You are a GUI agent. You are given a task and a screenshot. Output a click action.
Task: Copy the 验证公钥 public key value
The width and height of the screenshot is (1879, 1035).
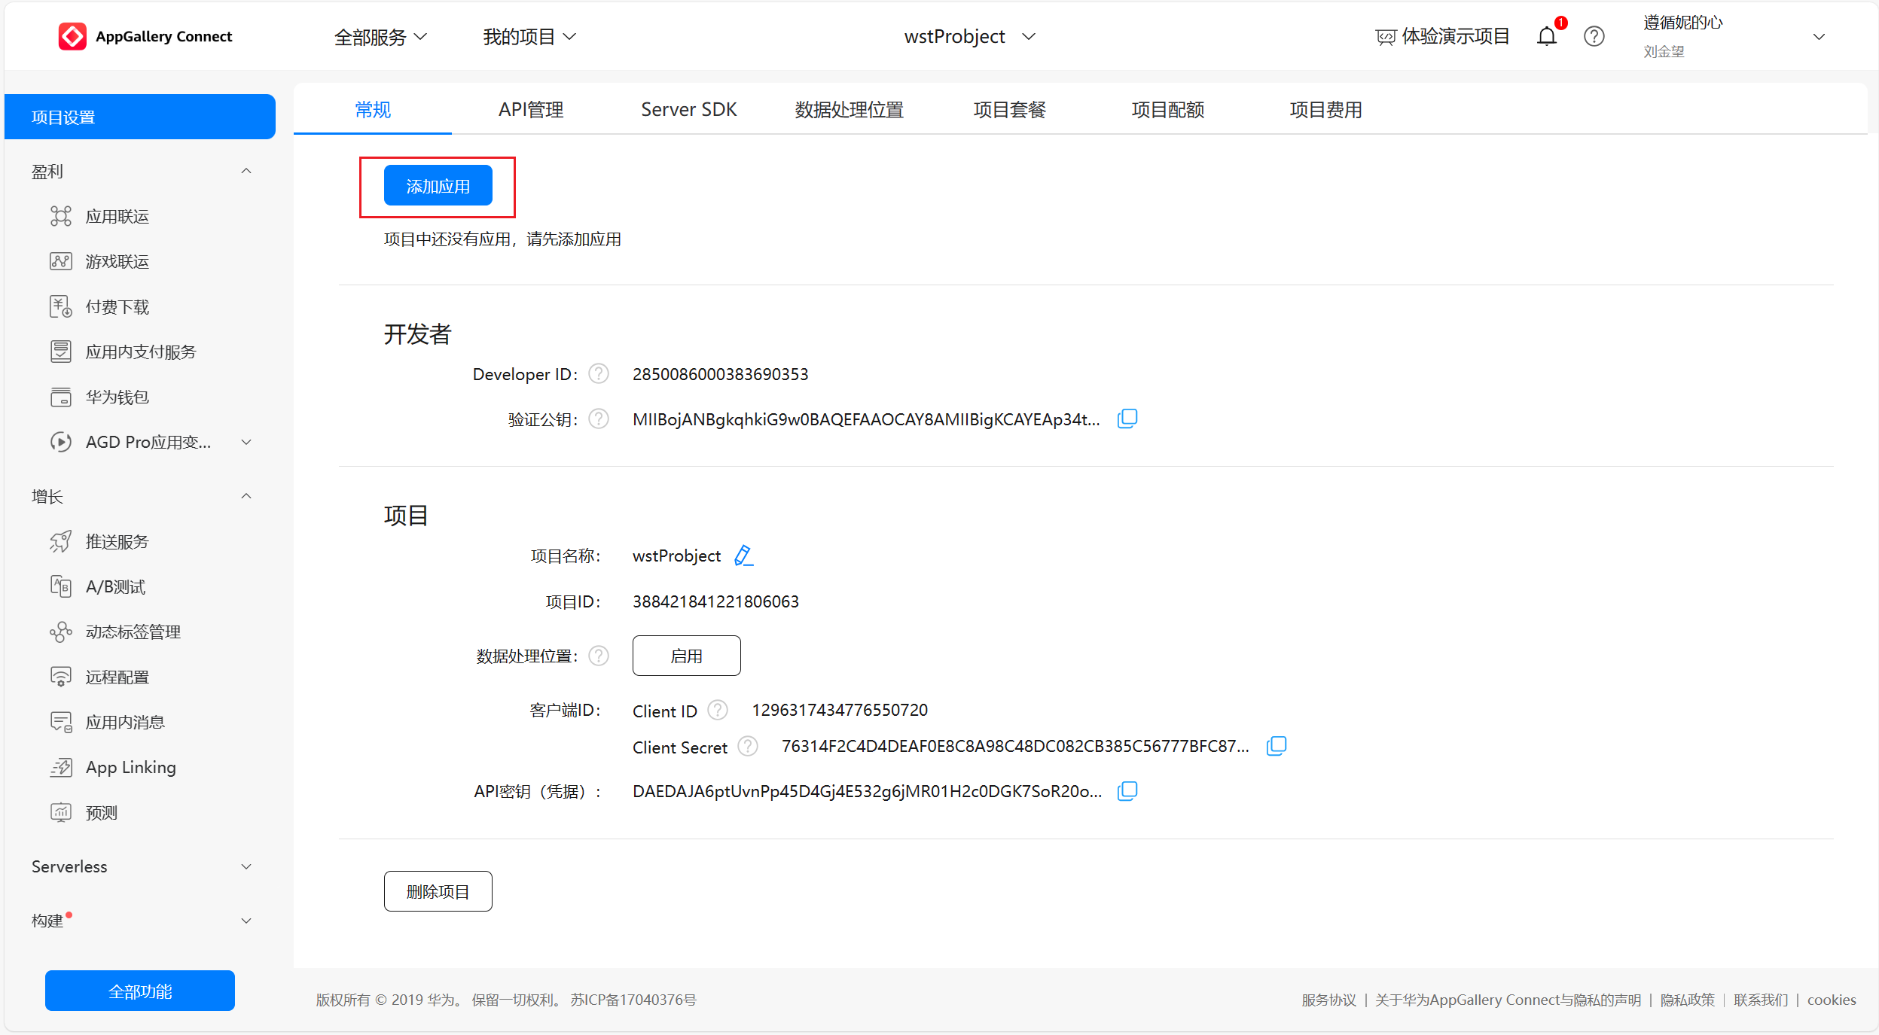[1127, 419]
